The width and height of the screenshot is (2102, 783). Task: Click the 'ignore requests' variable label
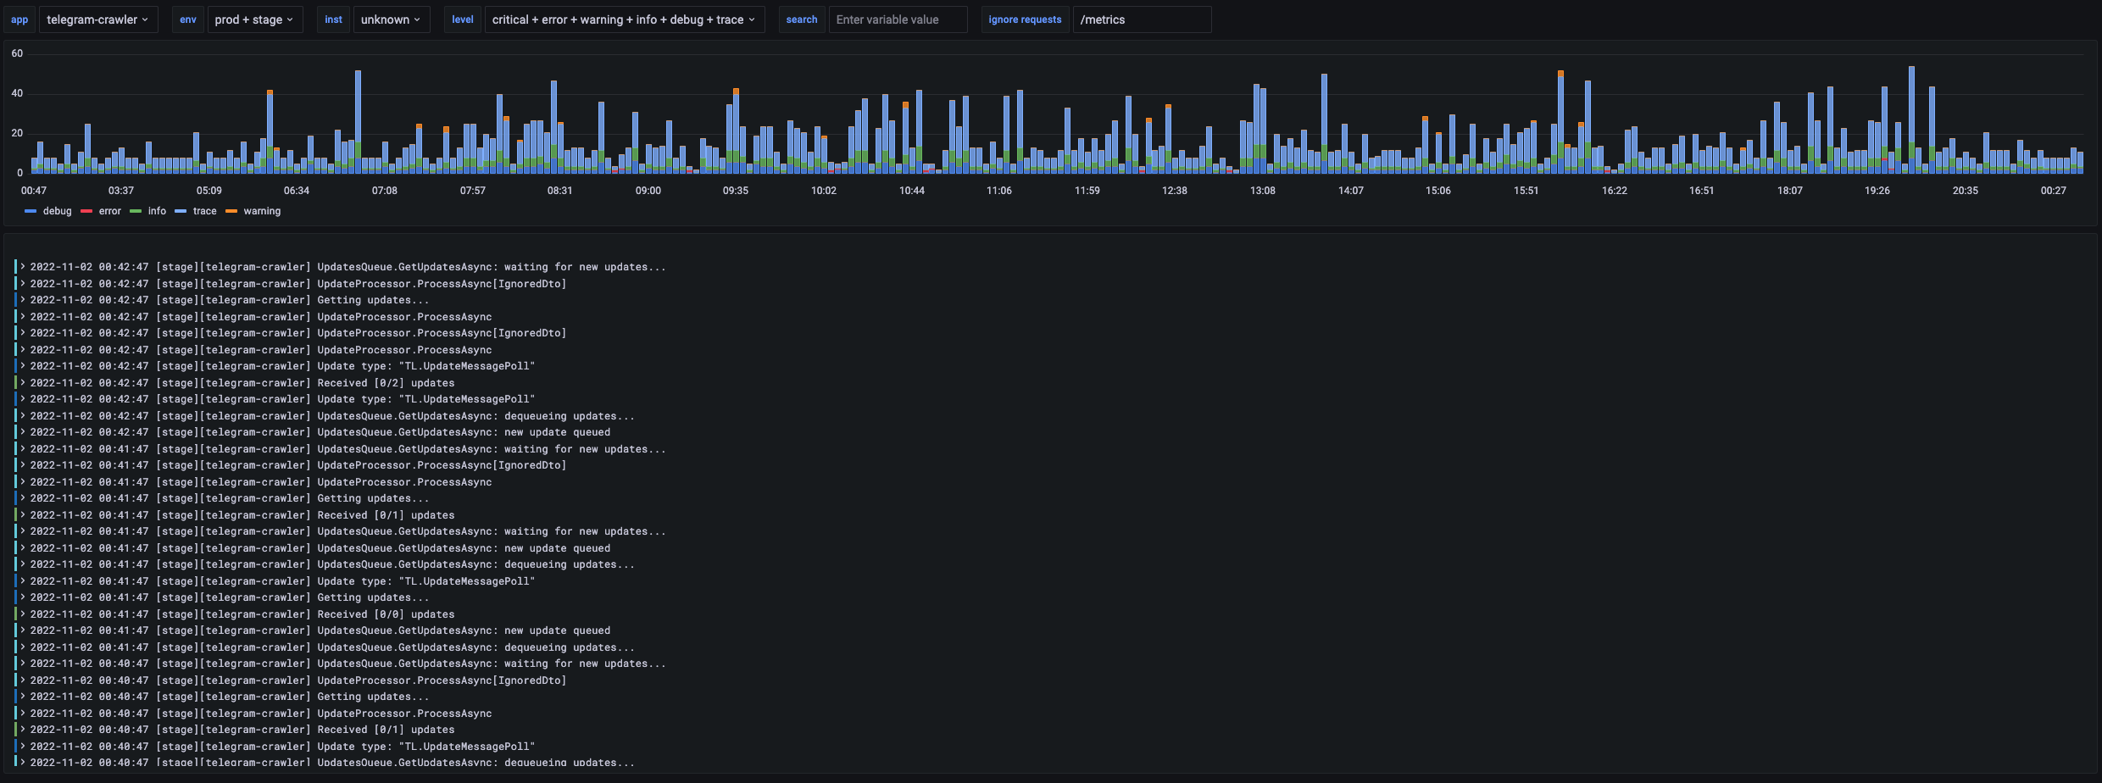tap(1025, 19)
